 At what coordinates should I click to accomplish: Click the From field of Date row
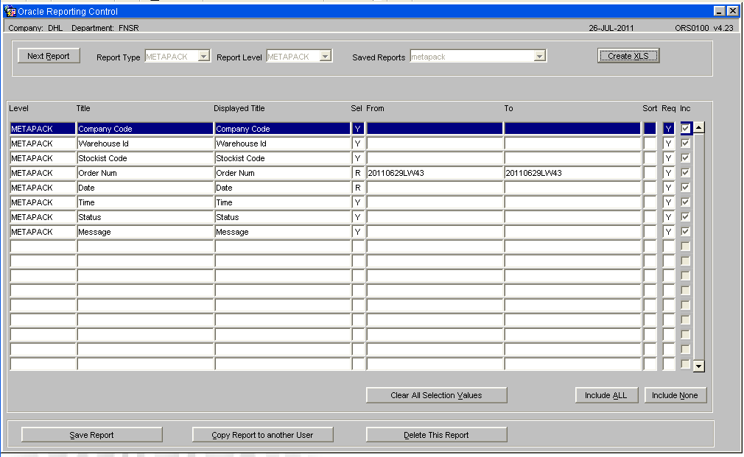pos(434,188)
